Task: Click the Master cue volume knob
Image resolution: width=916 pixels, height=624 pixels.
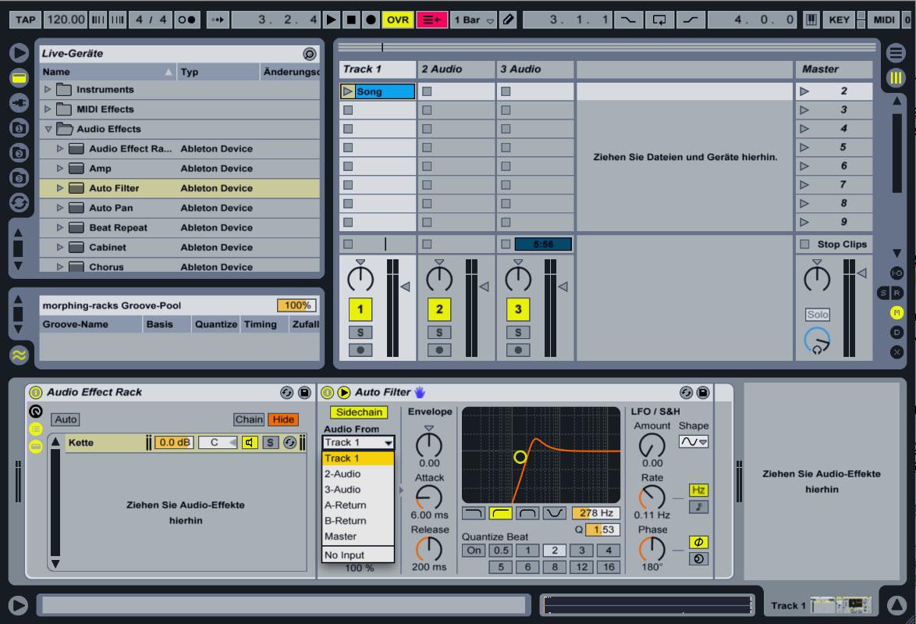Action: 817,341
